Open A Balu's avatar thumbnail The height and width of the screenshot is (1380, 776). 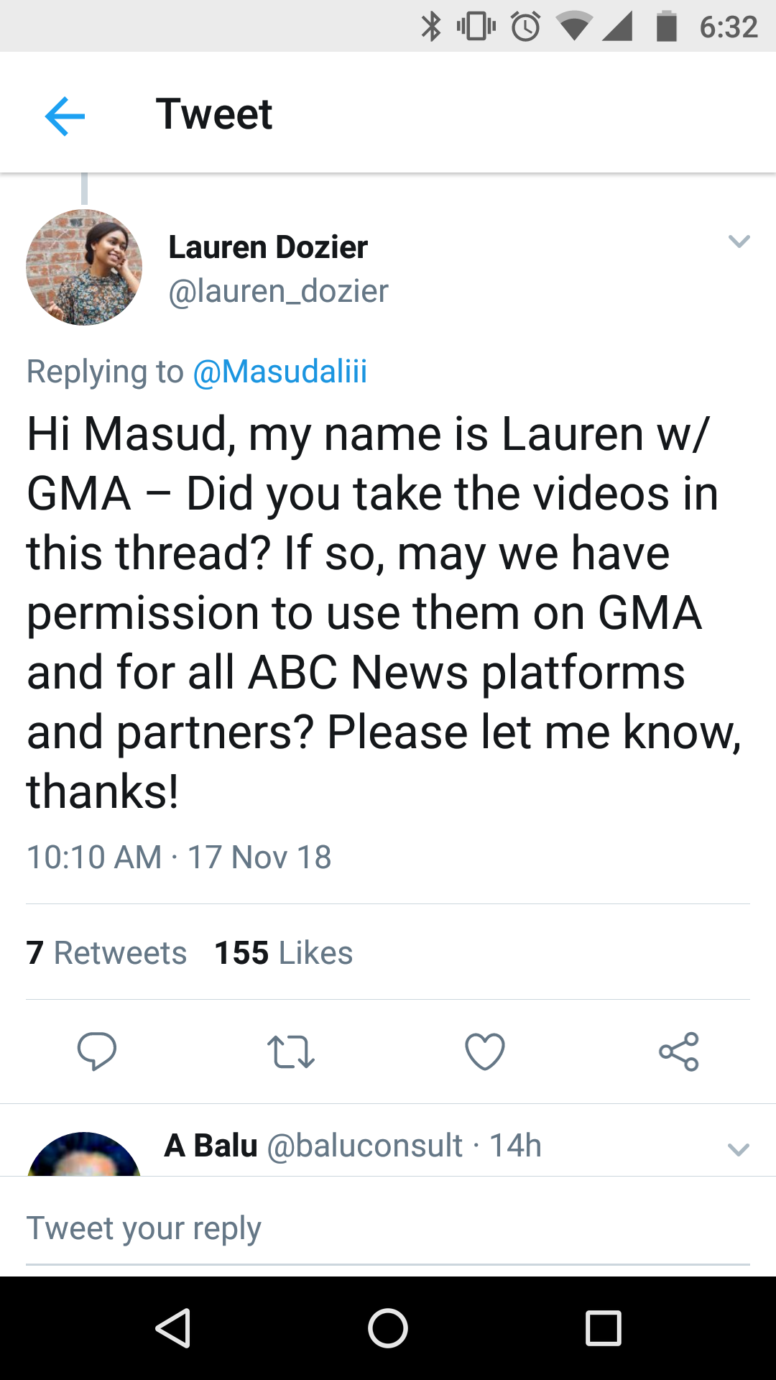[84, 1154]
